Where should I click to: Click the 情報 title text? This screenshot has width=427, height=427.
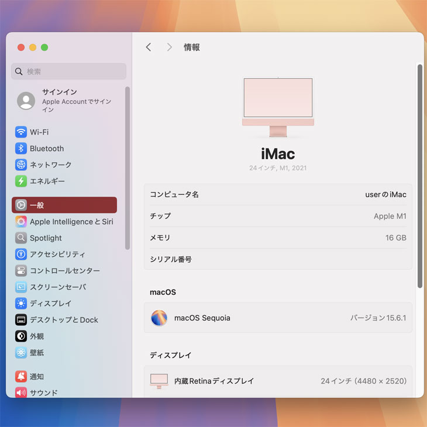(192, 47)
